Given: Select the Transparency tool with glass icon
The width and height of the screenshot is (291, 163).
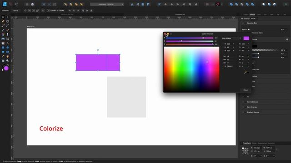Looking at the screenshot, I should pyautogui.click(x=7, y=34).
